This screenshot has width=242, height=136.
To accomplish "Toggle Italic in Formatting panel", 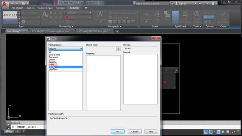I will click(x=56, y=13).
